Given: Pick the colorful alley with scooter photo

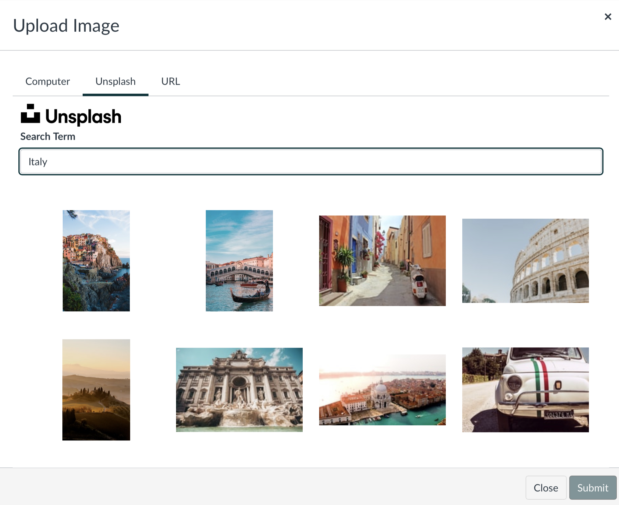Looking at the screenshot, I should [382, 260].
